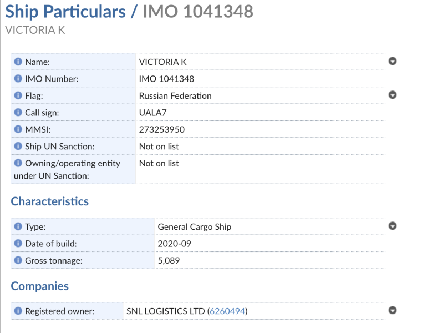427x333 pixels.
Task: Click the Date of build info icon
Action: point(18,243)
